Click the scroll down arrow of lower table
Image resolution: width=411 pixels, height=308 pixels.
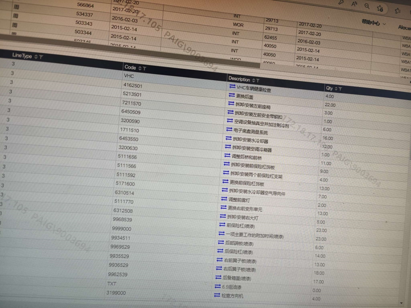pos(401,303)
